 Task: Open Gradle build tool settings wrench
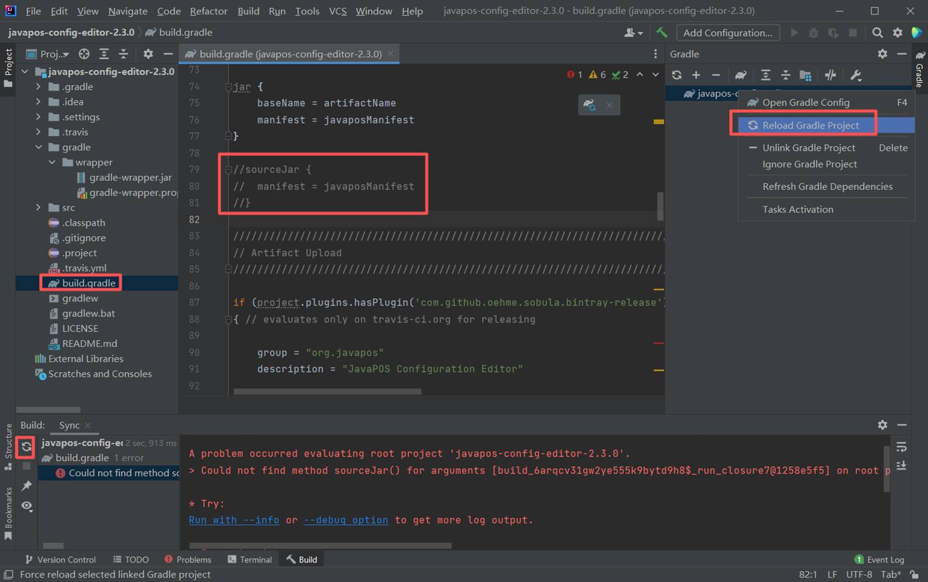(855, 75)
